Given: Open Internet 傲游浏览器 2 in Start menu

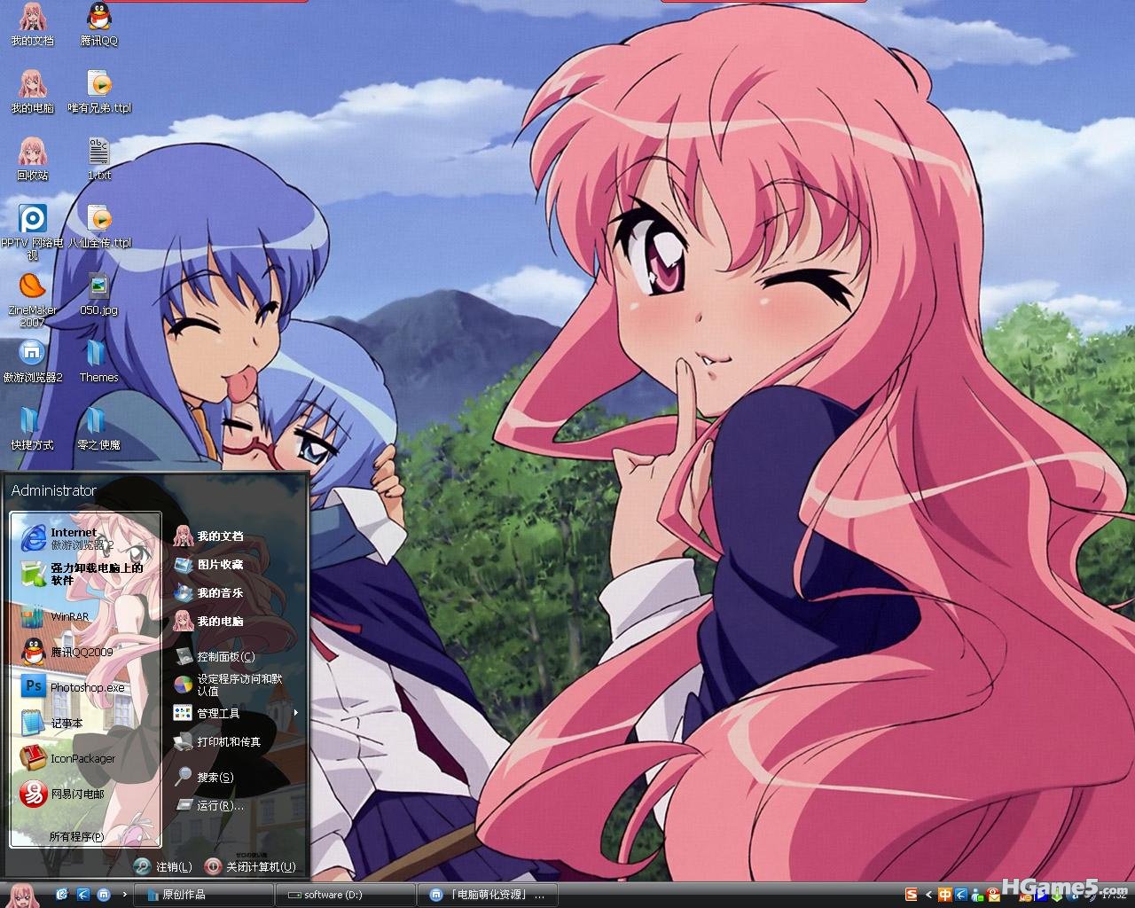Looking at the screenshot, I should pyautogui.click(x=85, y=538).
